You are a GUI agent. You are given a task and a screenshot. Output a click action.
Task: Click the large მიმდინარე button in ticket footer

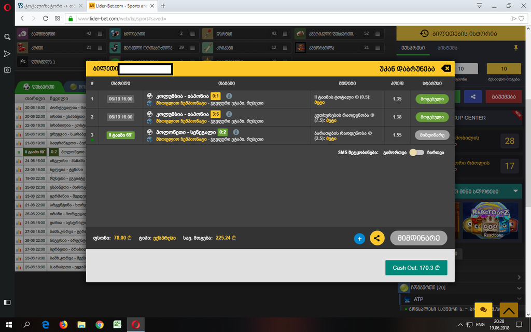click(x=418, y=238)
